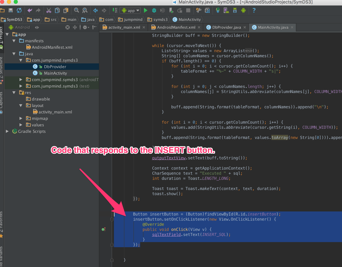
Task: Click Sync Project with Gradle Files
Action: click(218, 11)
